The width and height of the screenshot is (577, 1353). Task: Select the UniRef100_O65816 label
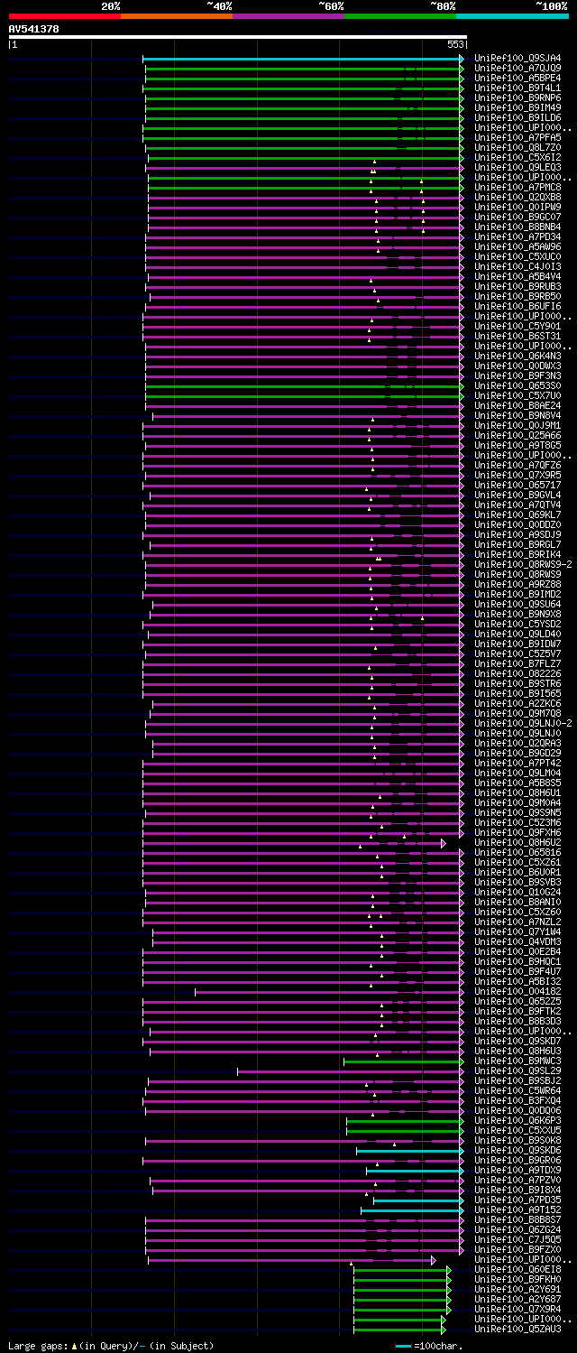pos(517,852)
